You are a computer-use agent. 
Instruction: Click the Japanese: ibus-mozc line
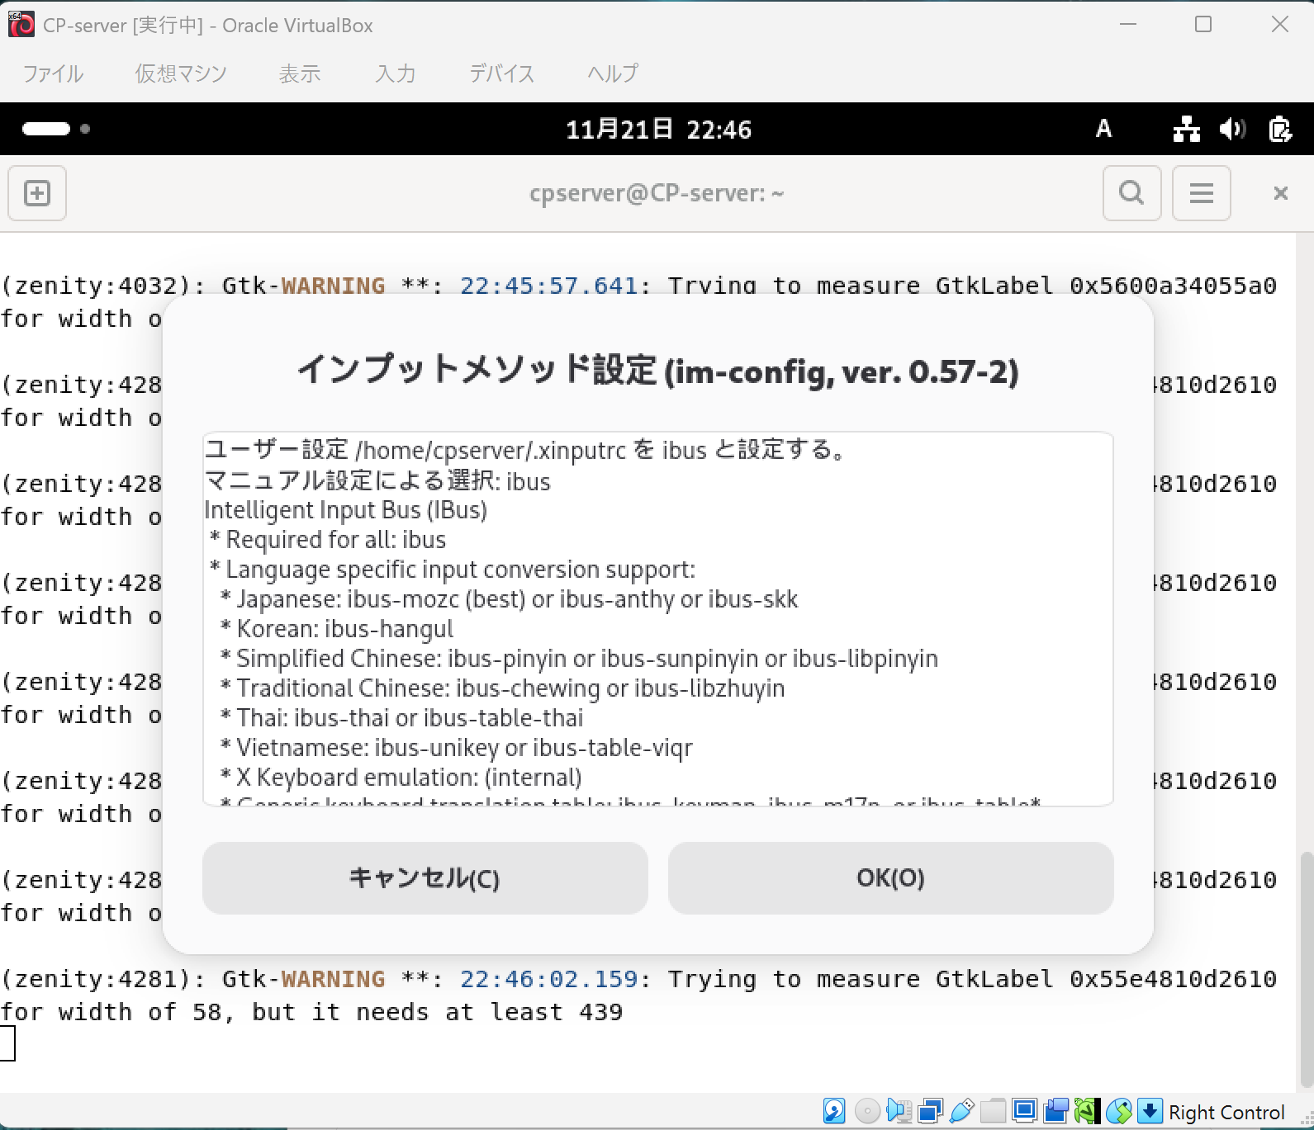coord(510,599)
